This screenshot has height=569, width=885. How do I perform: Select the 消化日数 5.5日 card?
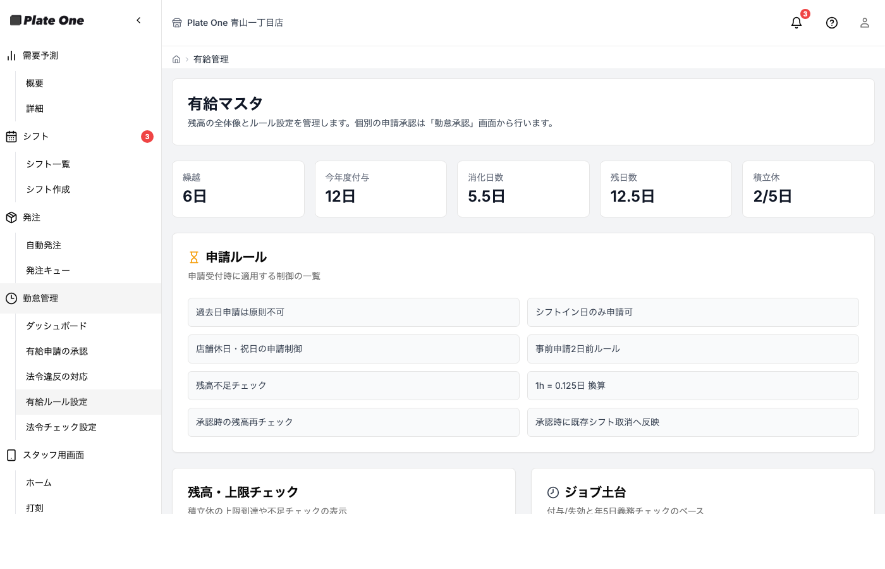(x=523, y=189)
